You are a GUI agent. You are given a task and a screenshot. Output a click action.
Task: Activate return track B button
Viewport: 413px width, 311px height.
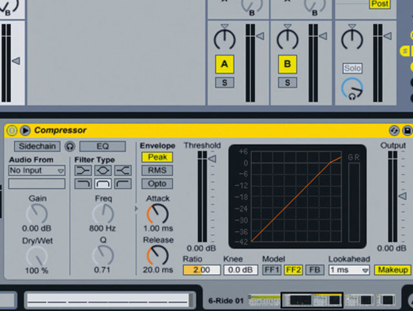click(x=287, y=64)
